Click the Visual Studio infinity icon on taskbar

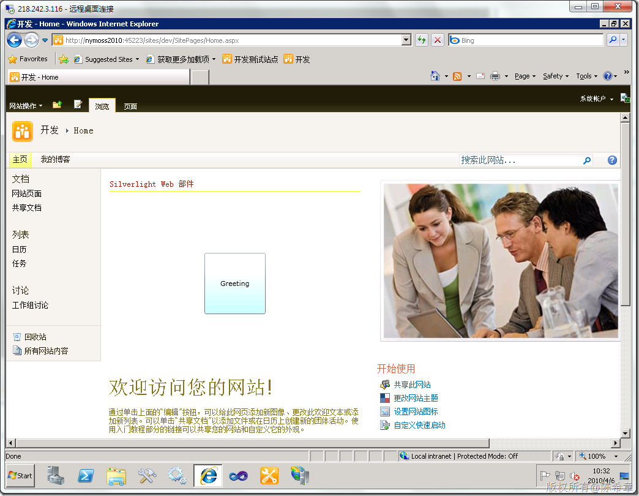click(239, 476)
